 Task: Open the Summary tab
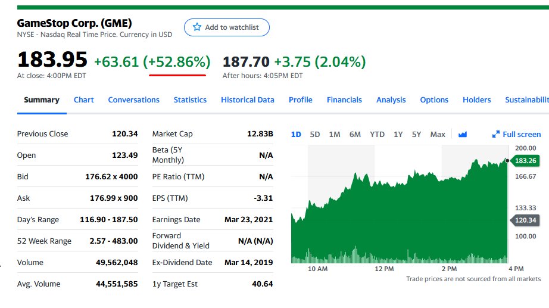(x=42, y=100)
